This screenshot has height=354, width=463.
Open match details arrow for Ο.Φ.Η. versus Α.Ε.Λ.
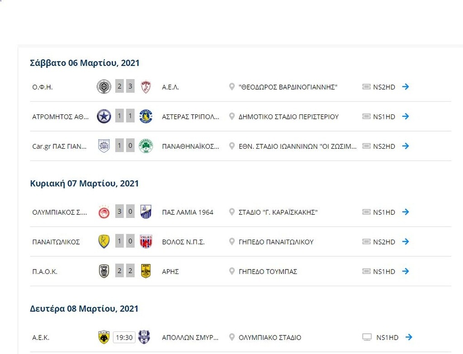point(406,87)
